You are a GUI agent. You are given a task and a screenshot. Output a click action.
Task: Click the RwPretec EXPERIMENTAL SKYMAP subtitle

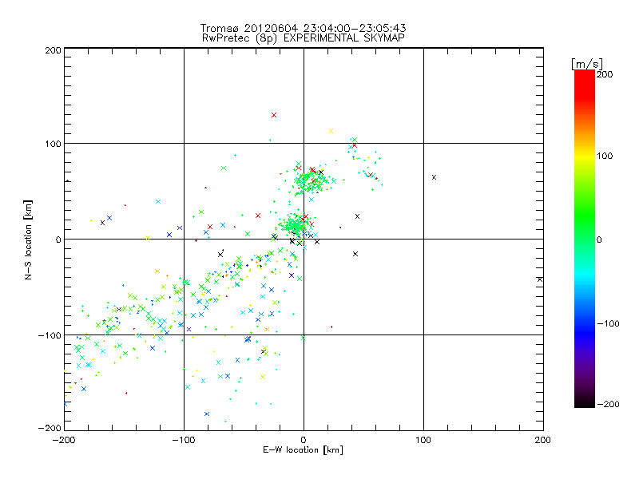(303, 38)
